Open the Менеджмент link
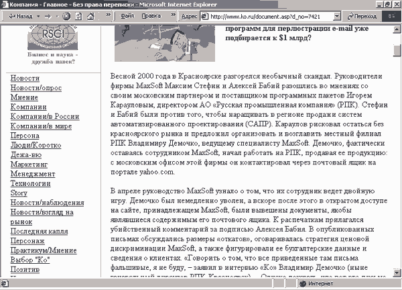Screen dimensions: 402x290 pos(33,174)
